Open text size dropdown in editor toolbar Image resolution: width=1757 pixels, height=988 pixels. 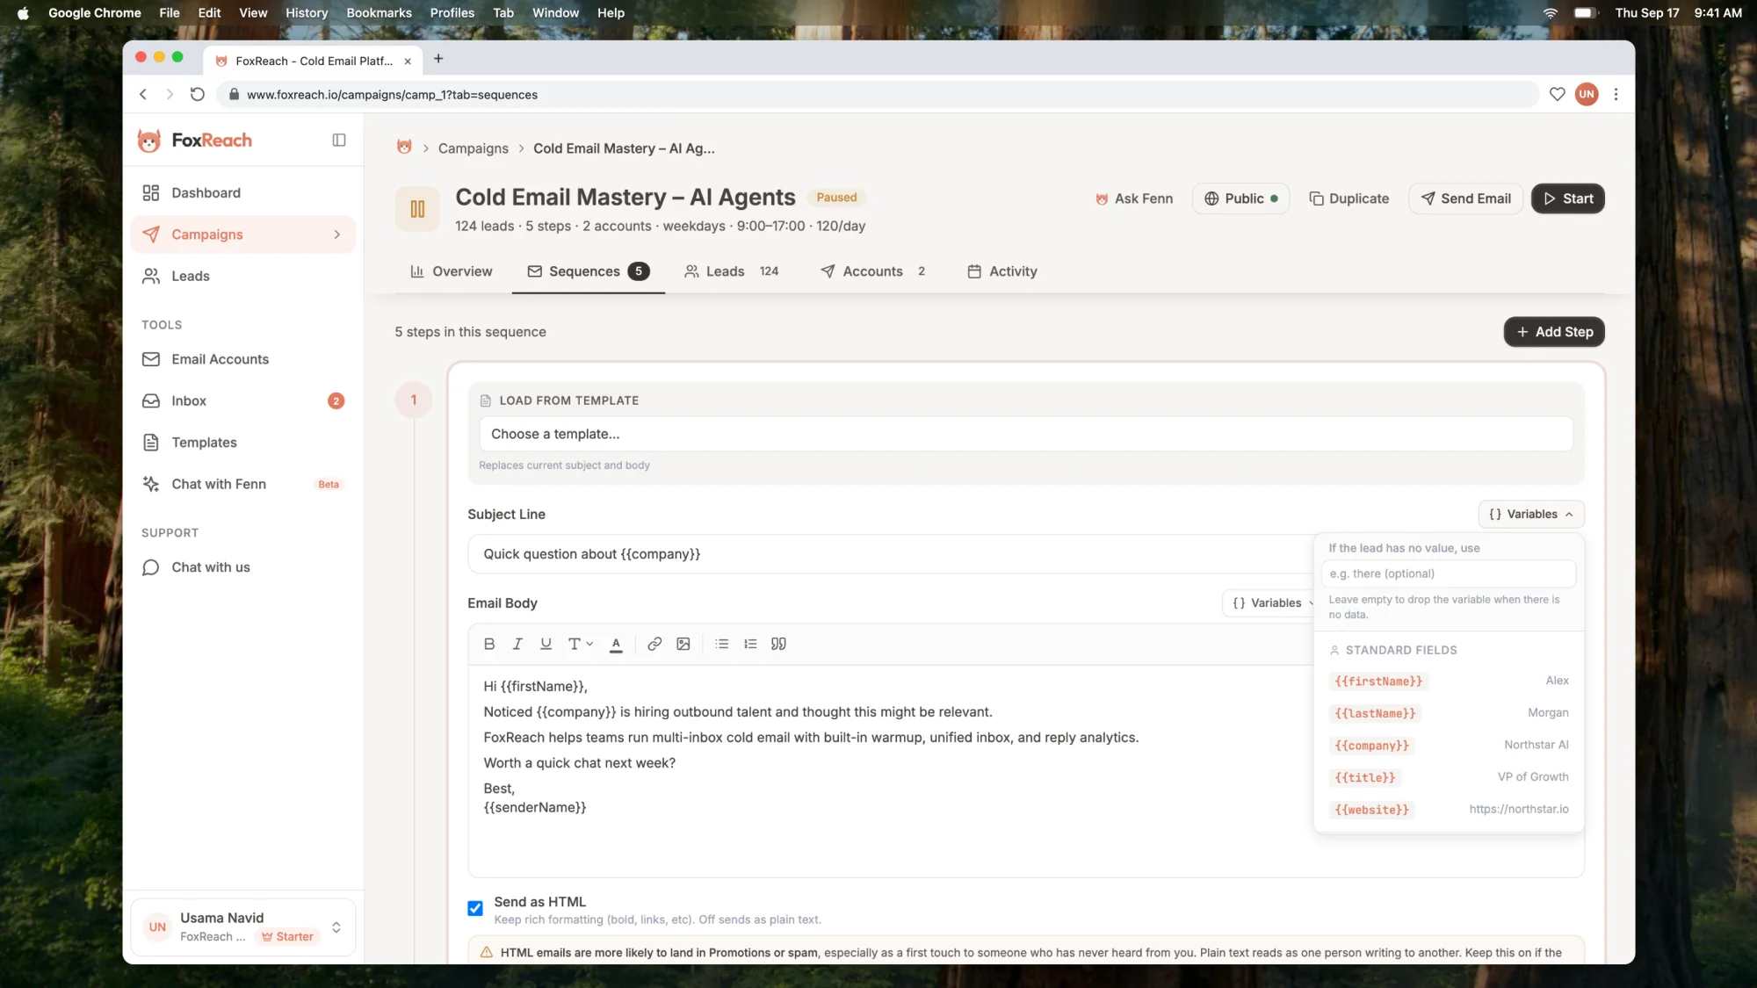[x=581, y=644]
